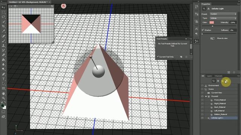Screen dimensions: 241x135
Task: Toggle the Shadow checkbox
Action: click(203, 30)
